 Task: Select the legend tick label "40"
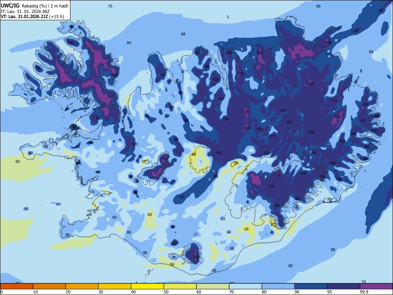click(134, 292)
